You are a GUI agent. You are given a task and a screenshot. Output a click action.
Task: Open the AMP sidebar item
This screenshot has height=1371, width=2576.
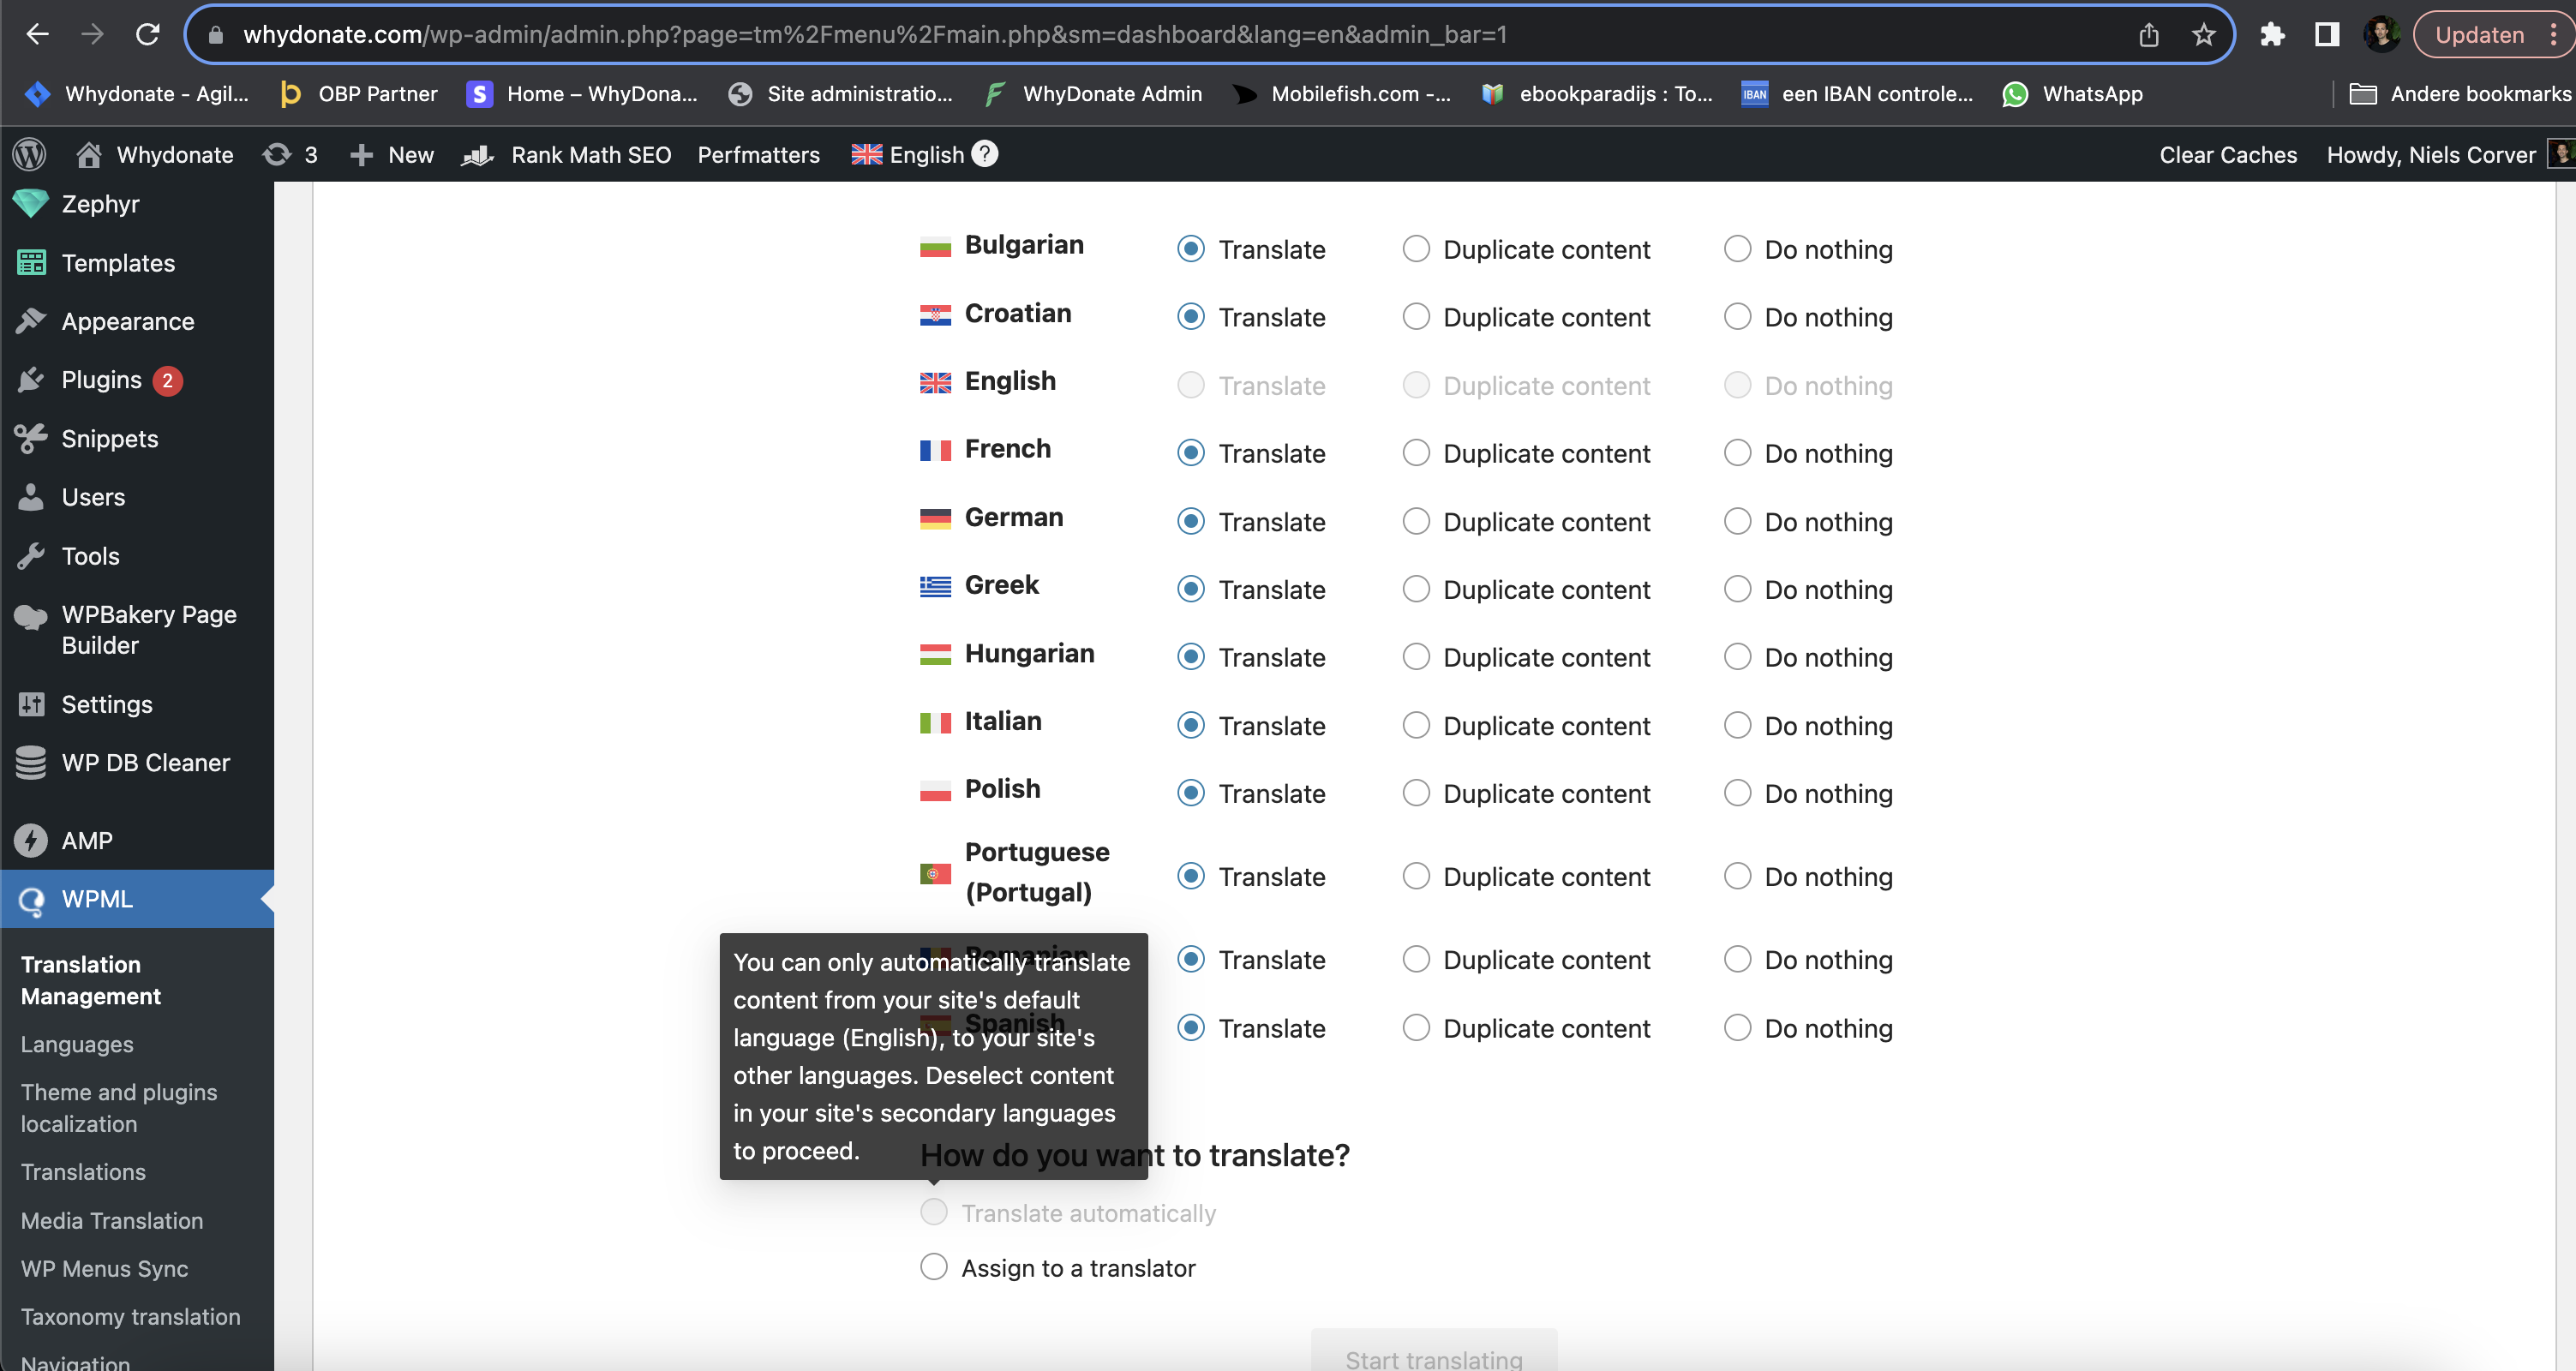(x=137, y=840)
